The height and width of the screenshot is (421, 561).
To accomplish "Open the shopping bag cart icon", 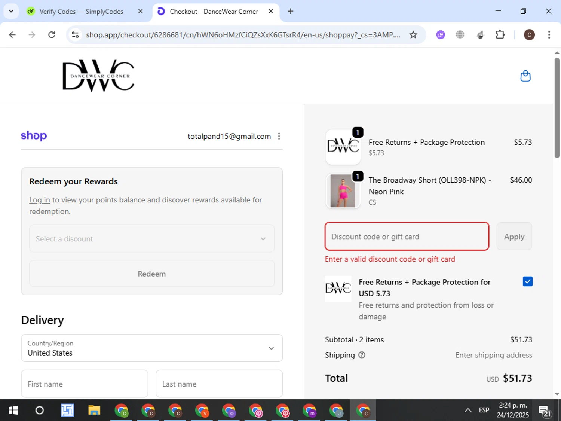I will click(x=525, y=76).
